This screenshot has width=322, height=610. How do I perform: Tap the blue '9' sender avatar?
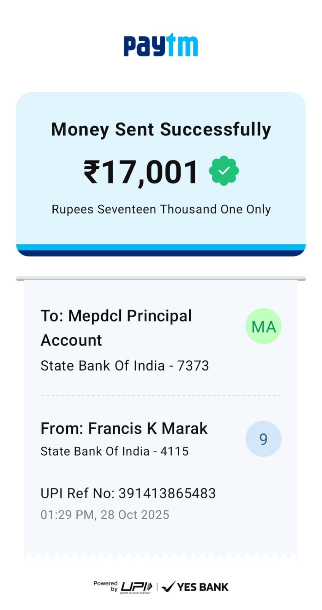point(263,439)
